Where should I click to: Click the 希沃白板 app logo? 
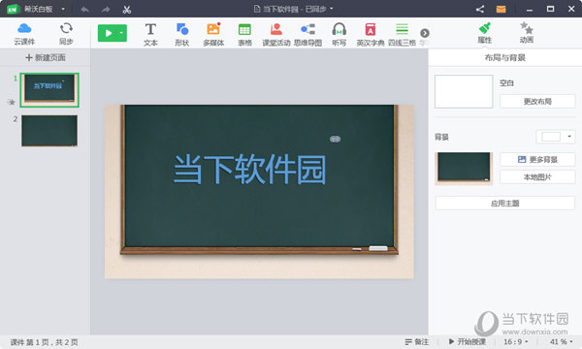[x=13, y=10]
